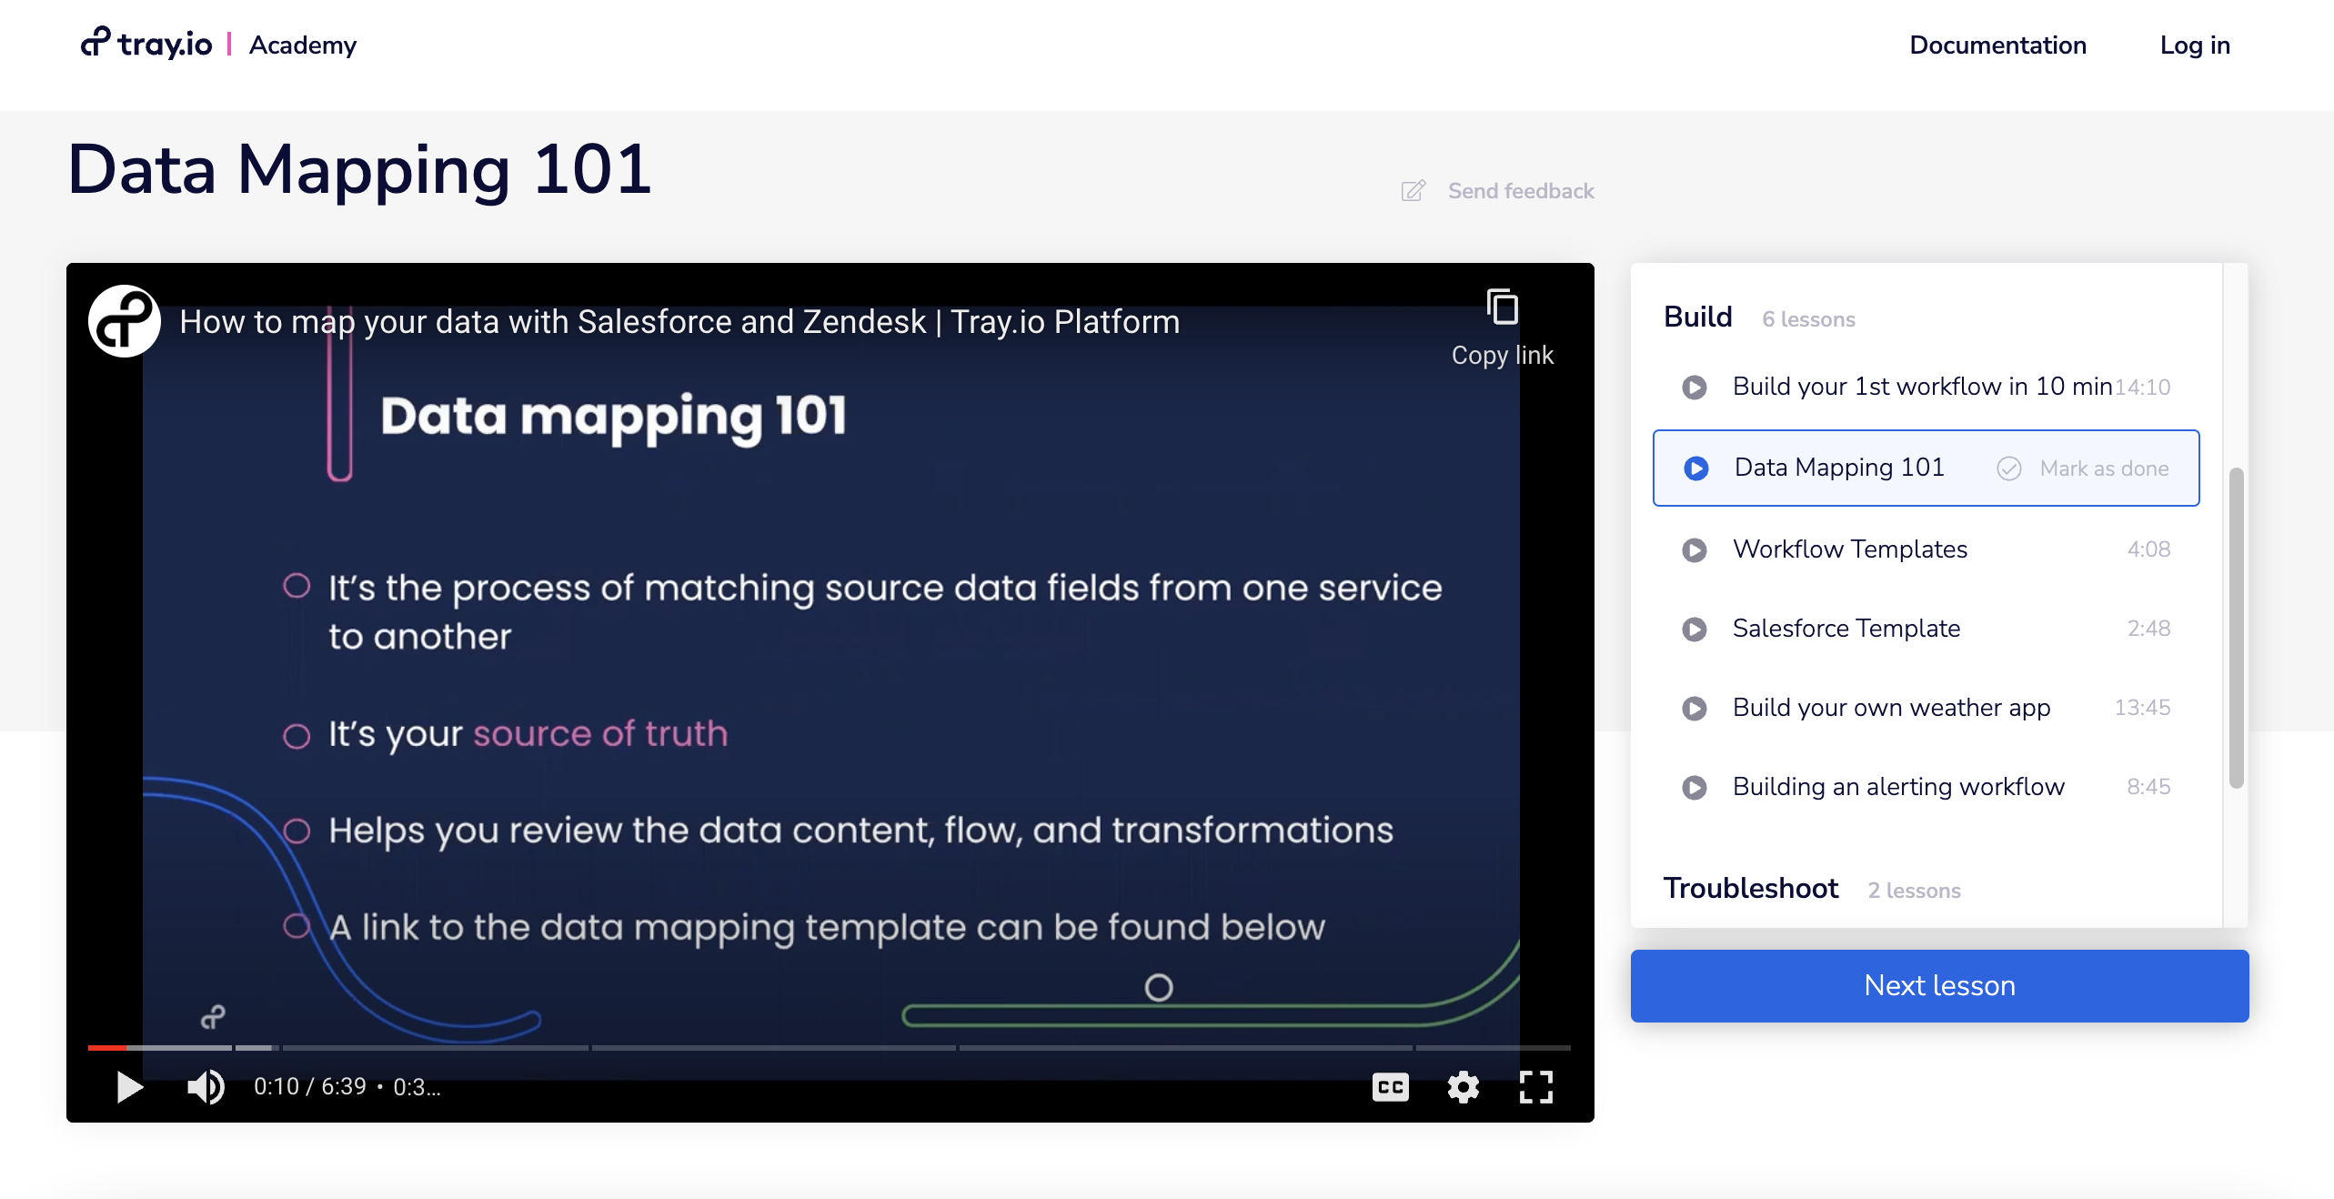Mute the video volume icon

click(x=206, y=1086)
